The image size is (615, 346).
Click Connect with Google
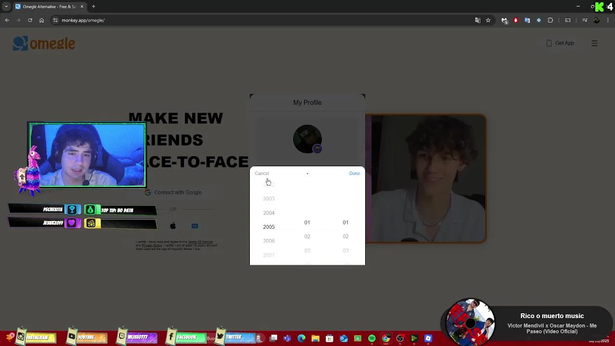point(173,192)
